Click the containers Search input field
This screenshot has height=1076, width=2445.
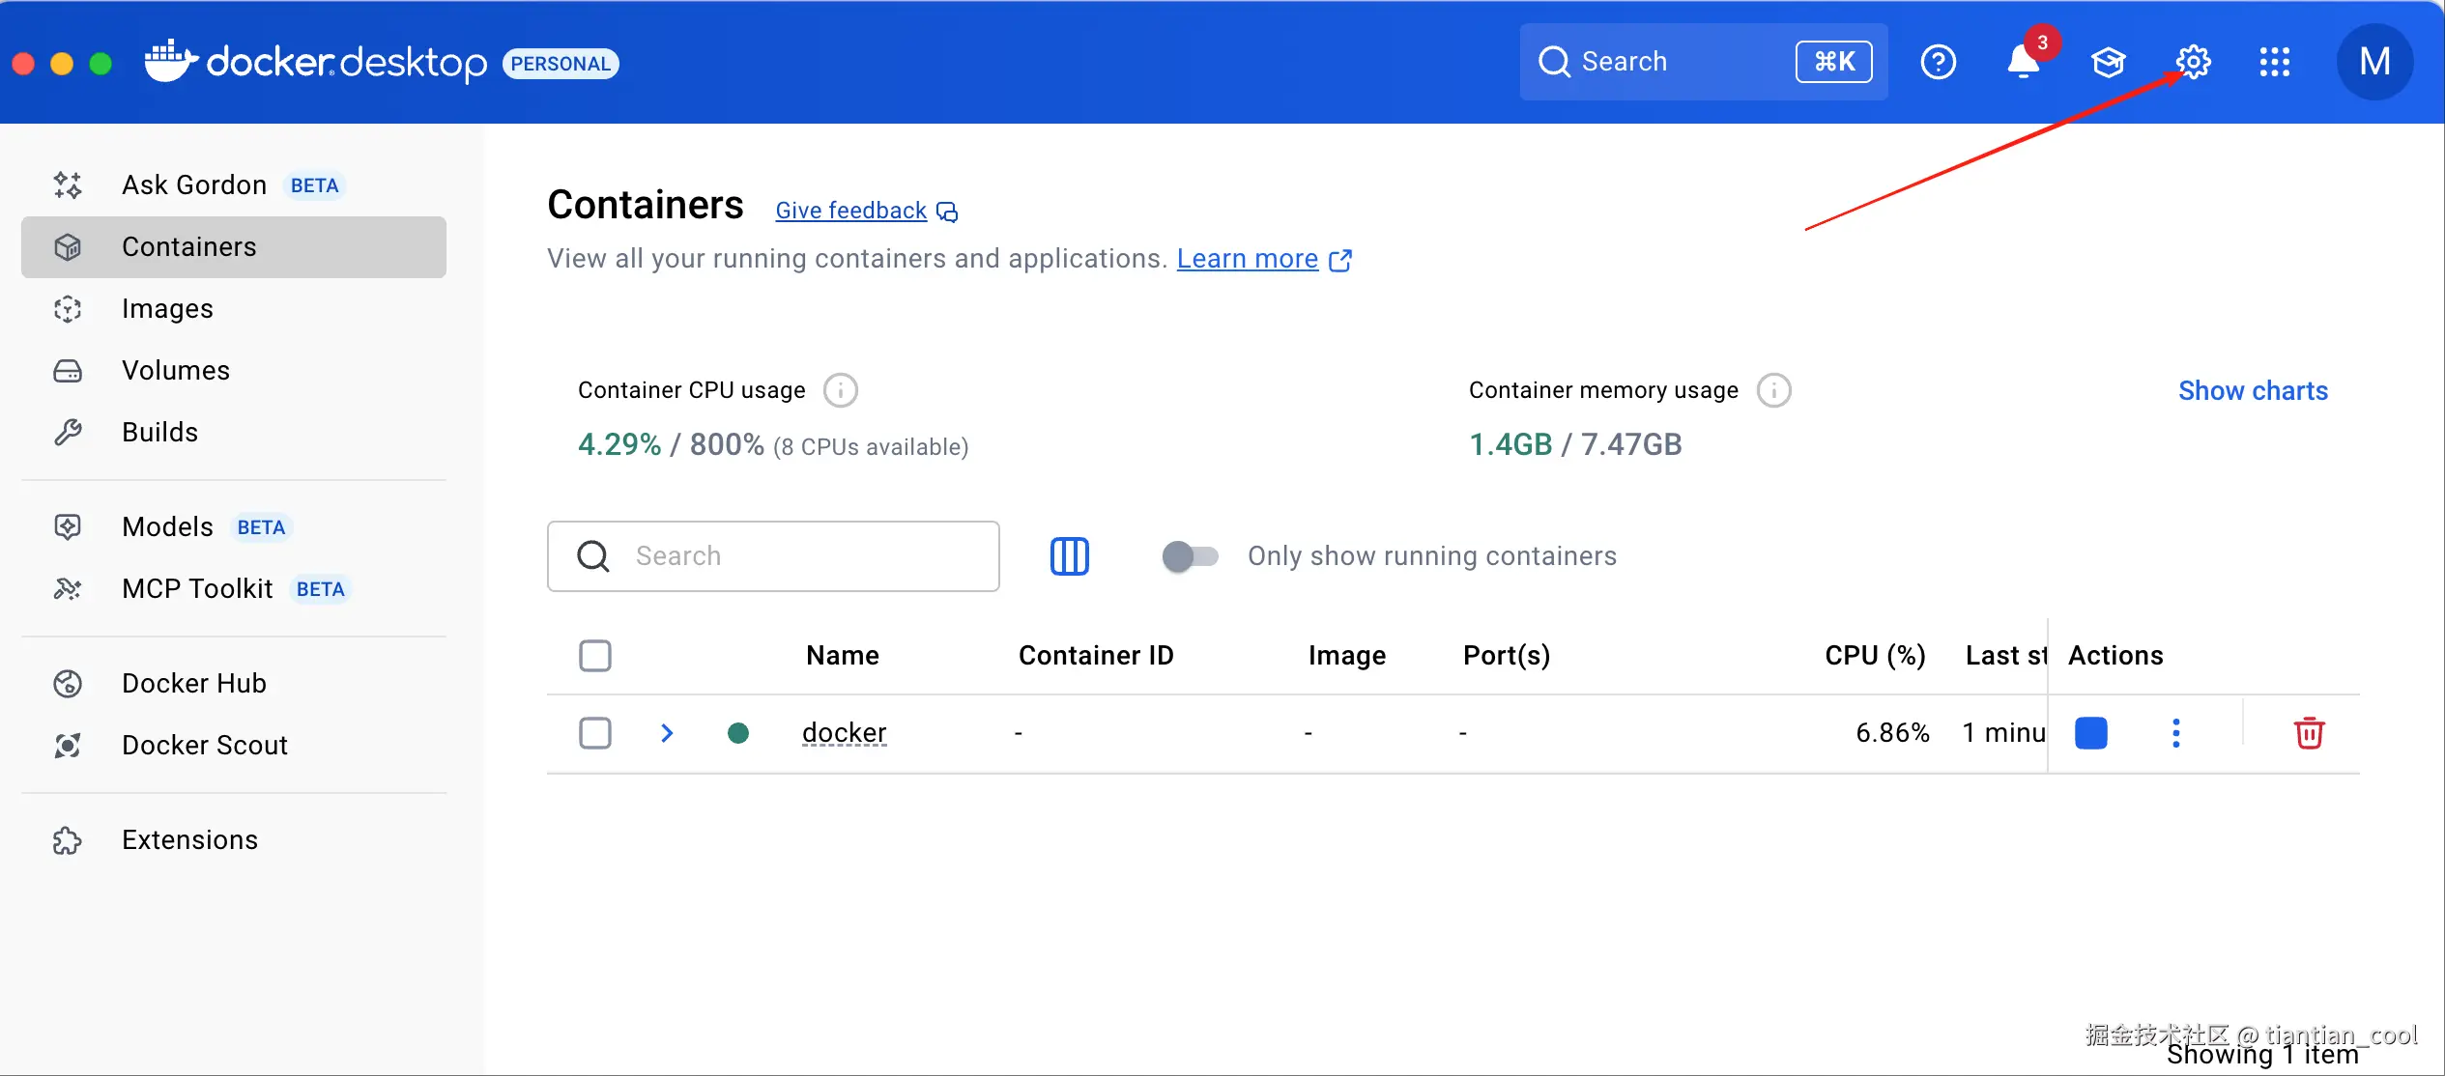point(802,556)
